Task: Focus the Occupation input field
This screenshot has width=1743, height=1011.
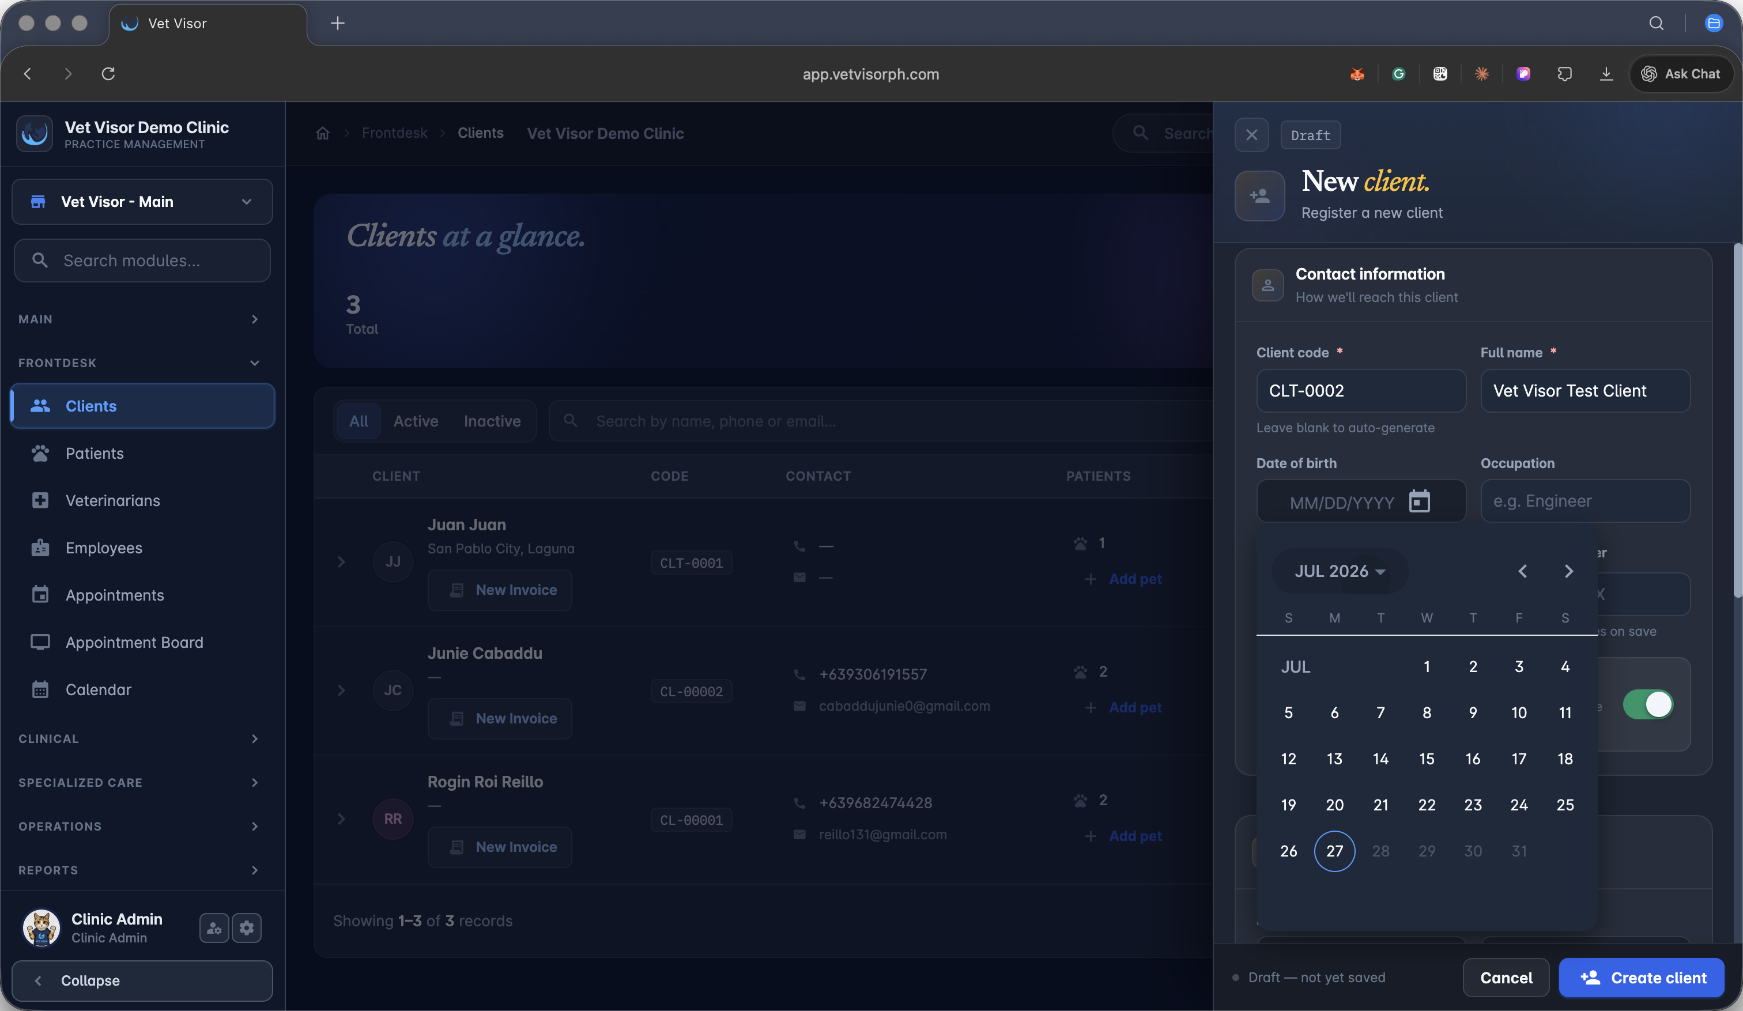Action: click(x=1584, y=501)
